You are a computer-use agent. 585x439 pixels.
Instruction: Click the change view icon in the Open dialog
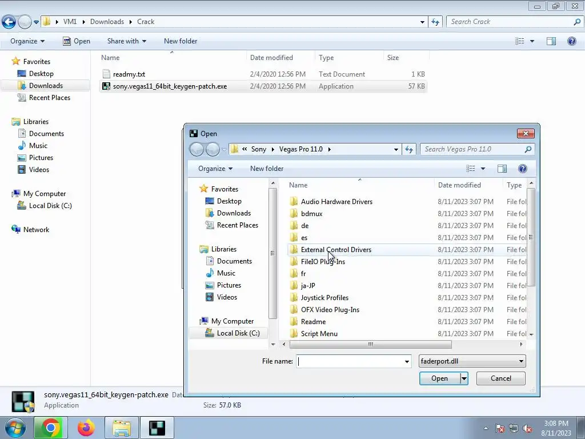click(x=471, y=169)
